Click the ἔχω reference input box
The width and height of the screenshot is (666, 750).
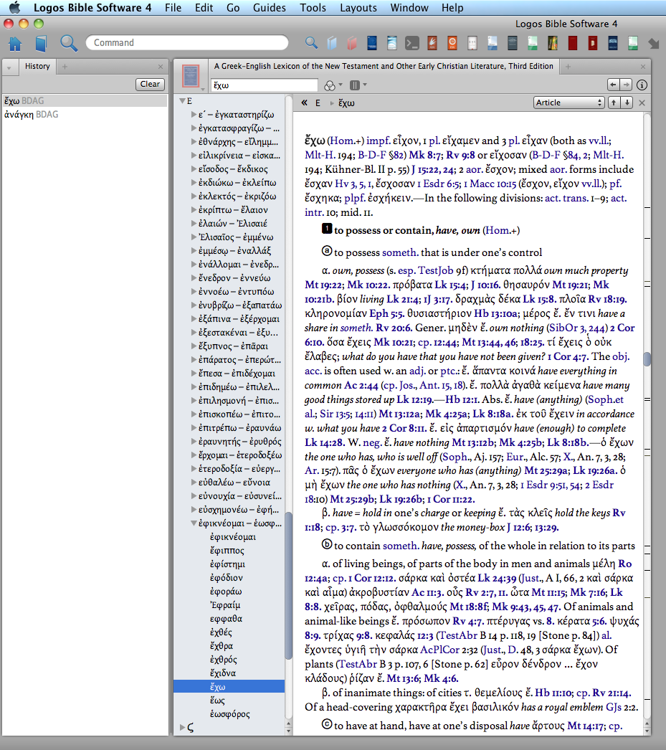[x=264, y=85]
